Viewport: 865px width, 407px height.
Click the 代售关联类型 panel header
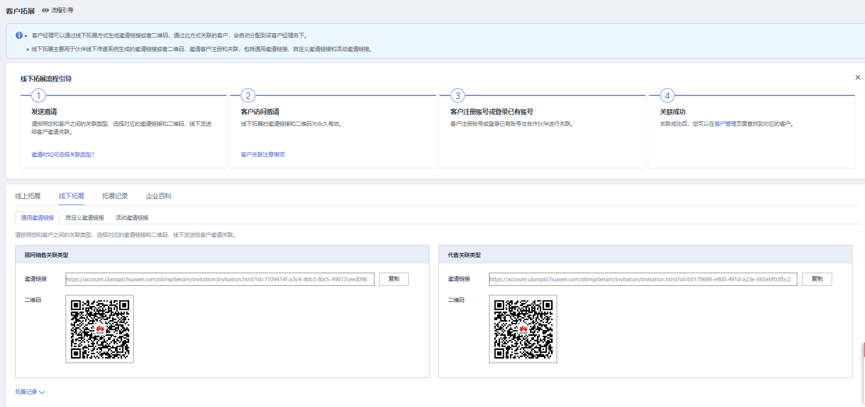645,255
